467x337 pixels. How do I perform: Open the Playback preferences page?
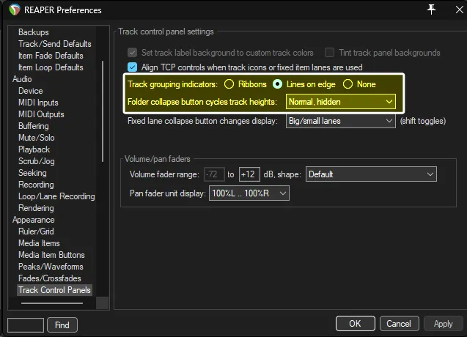(34, 149)
